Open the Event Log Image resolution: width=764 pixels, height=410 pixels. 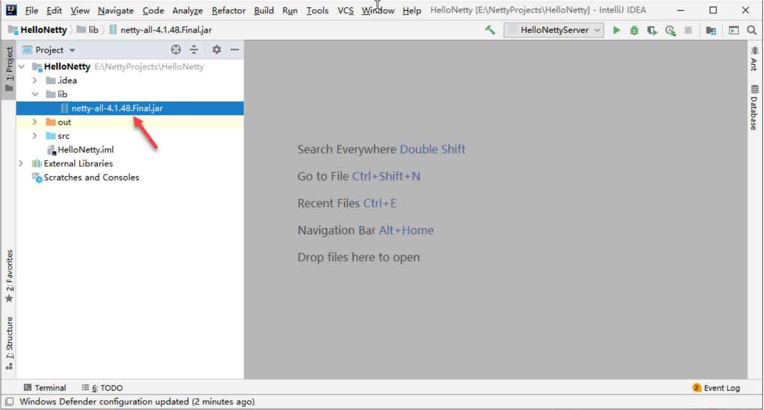pos(716,388)
